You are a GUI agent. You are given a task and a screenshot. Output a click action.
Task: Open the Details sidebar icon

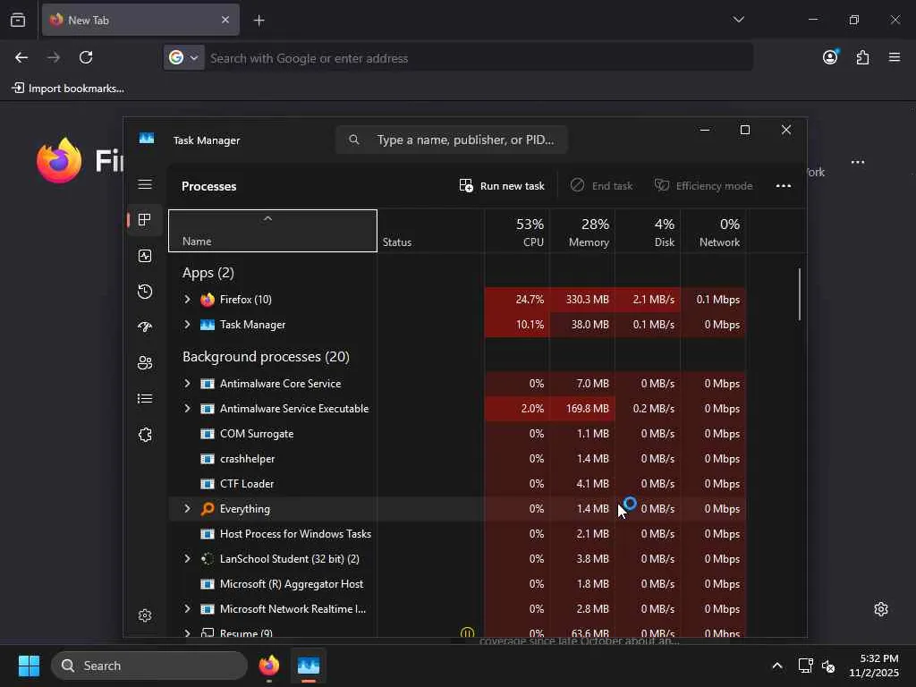[x=145, y=398]
